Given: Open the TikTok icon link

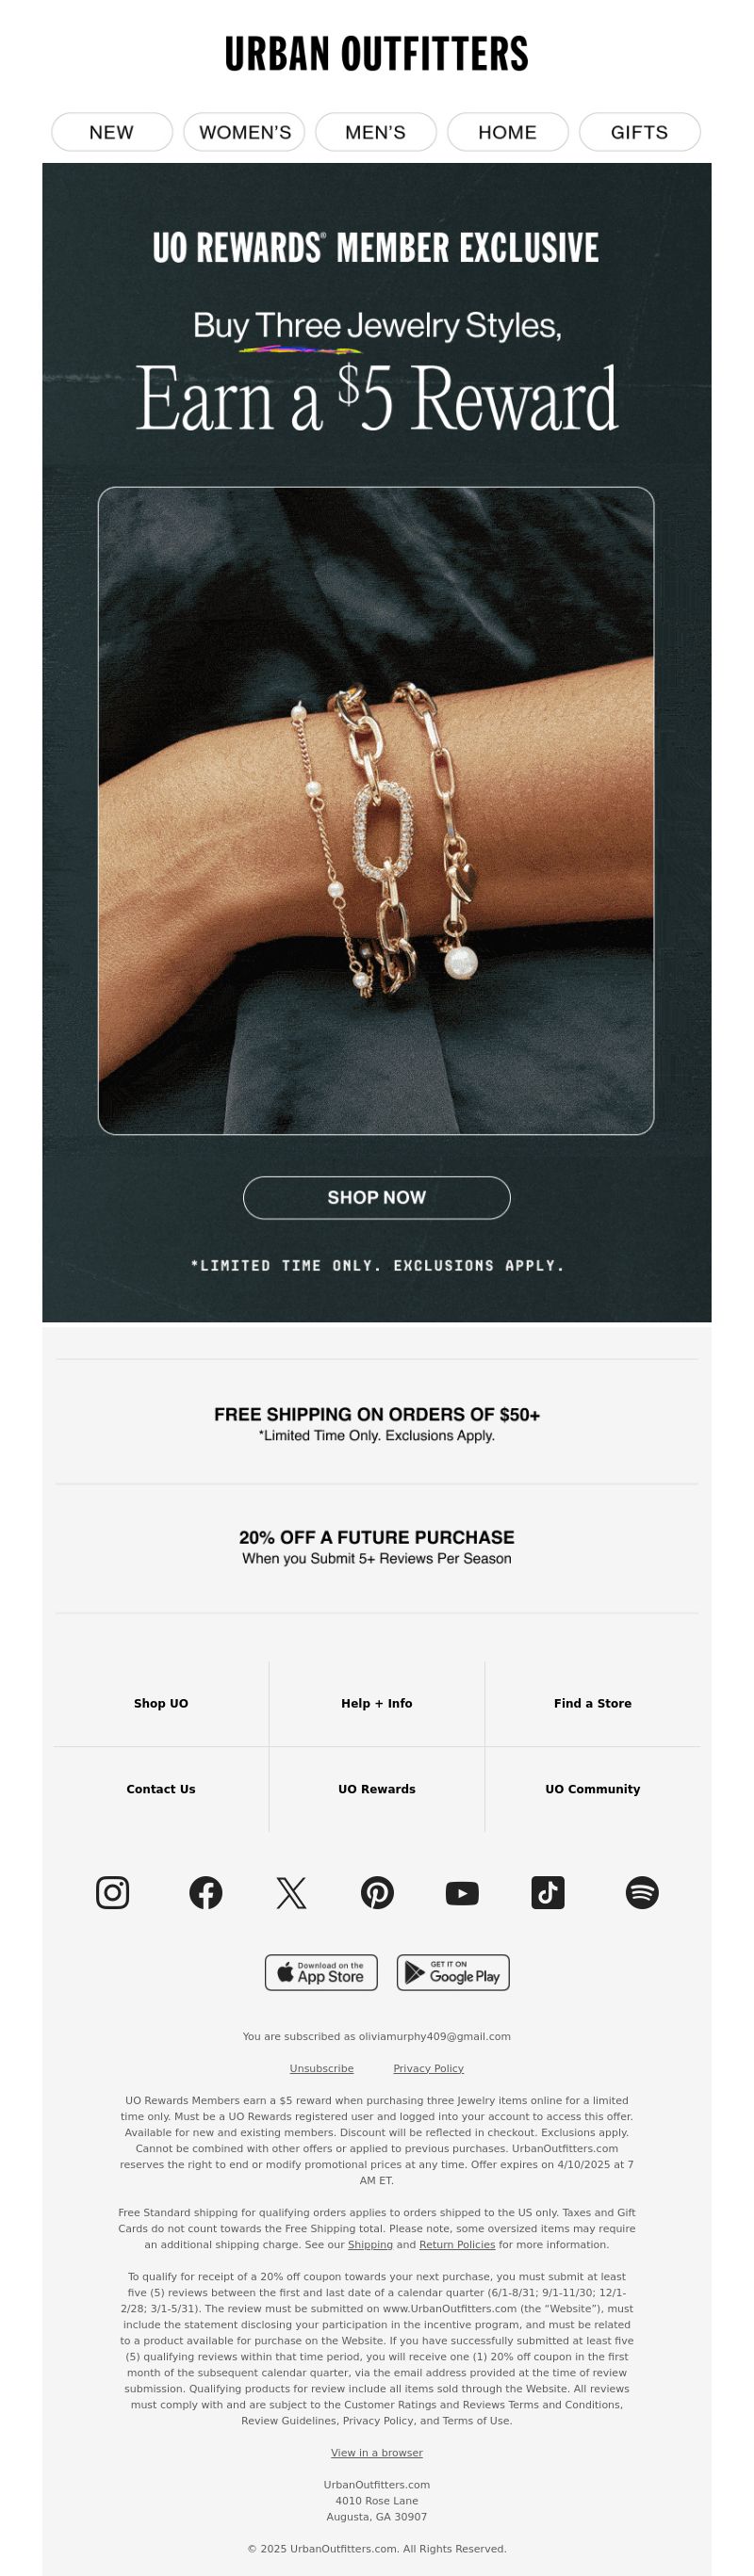Looking at the screenshot, I should [548, 1892].
